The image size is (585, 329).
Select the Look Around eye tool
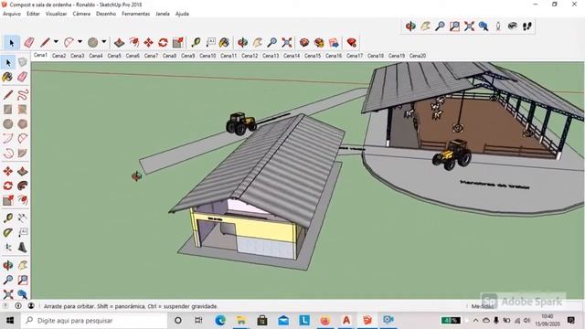point(513,27)
